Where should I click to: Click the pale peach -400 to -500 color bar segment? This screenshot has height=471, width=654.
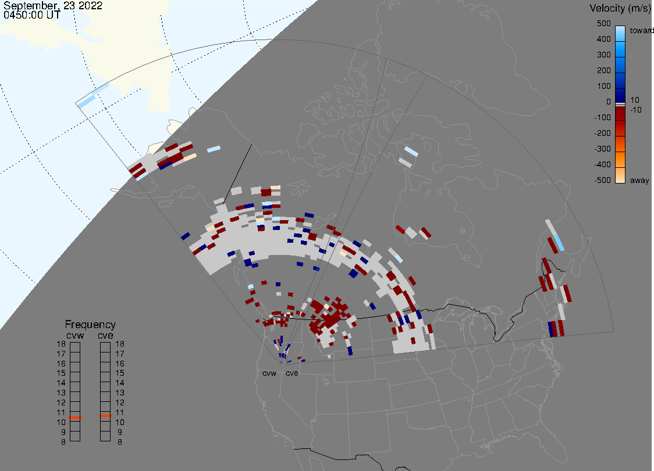(x=620, y=175)
